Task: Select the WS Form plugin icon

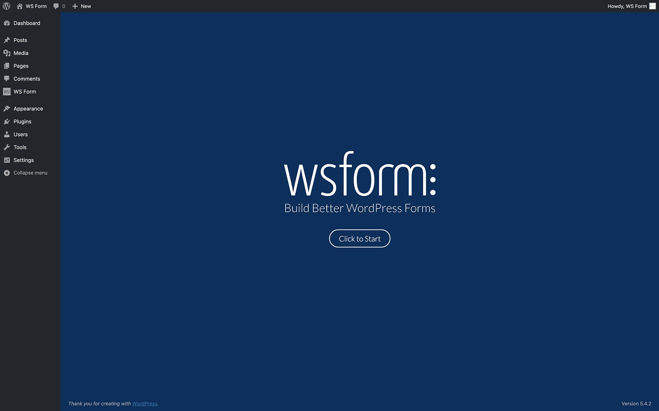Action: tap(7, 91)
